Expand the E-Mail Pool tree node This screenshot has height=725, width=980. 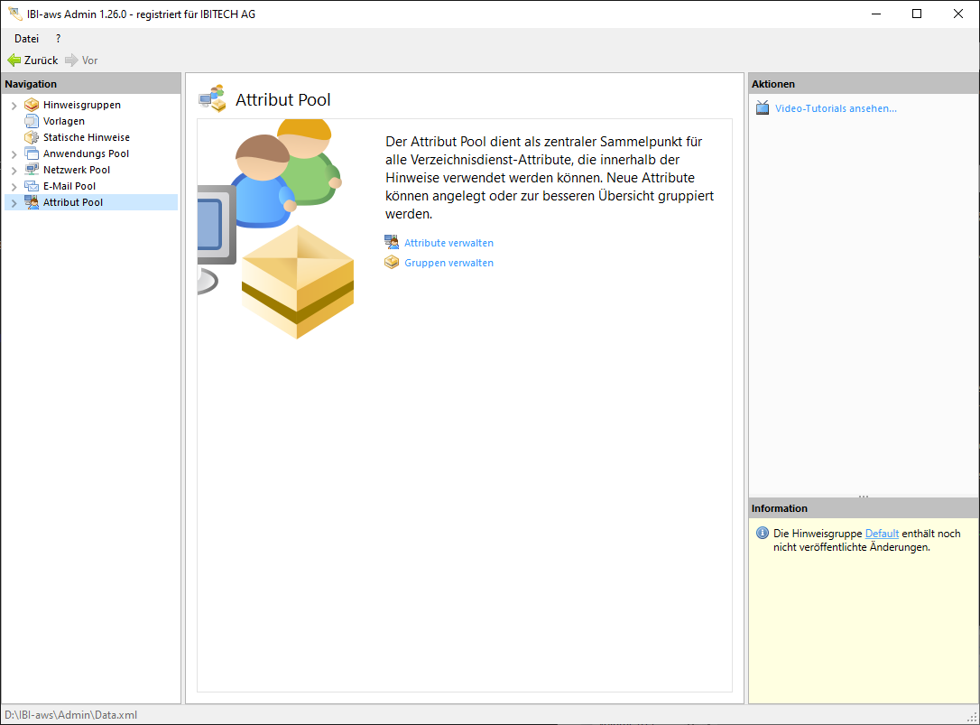pyautogui.click(x=14, y=187)
